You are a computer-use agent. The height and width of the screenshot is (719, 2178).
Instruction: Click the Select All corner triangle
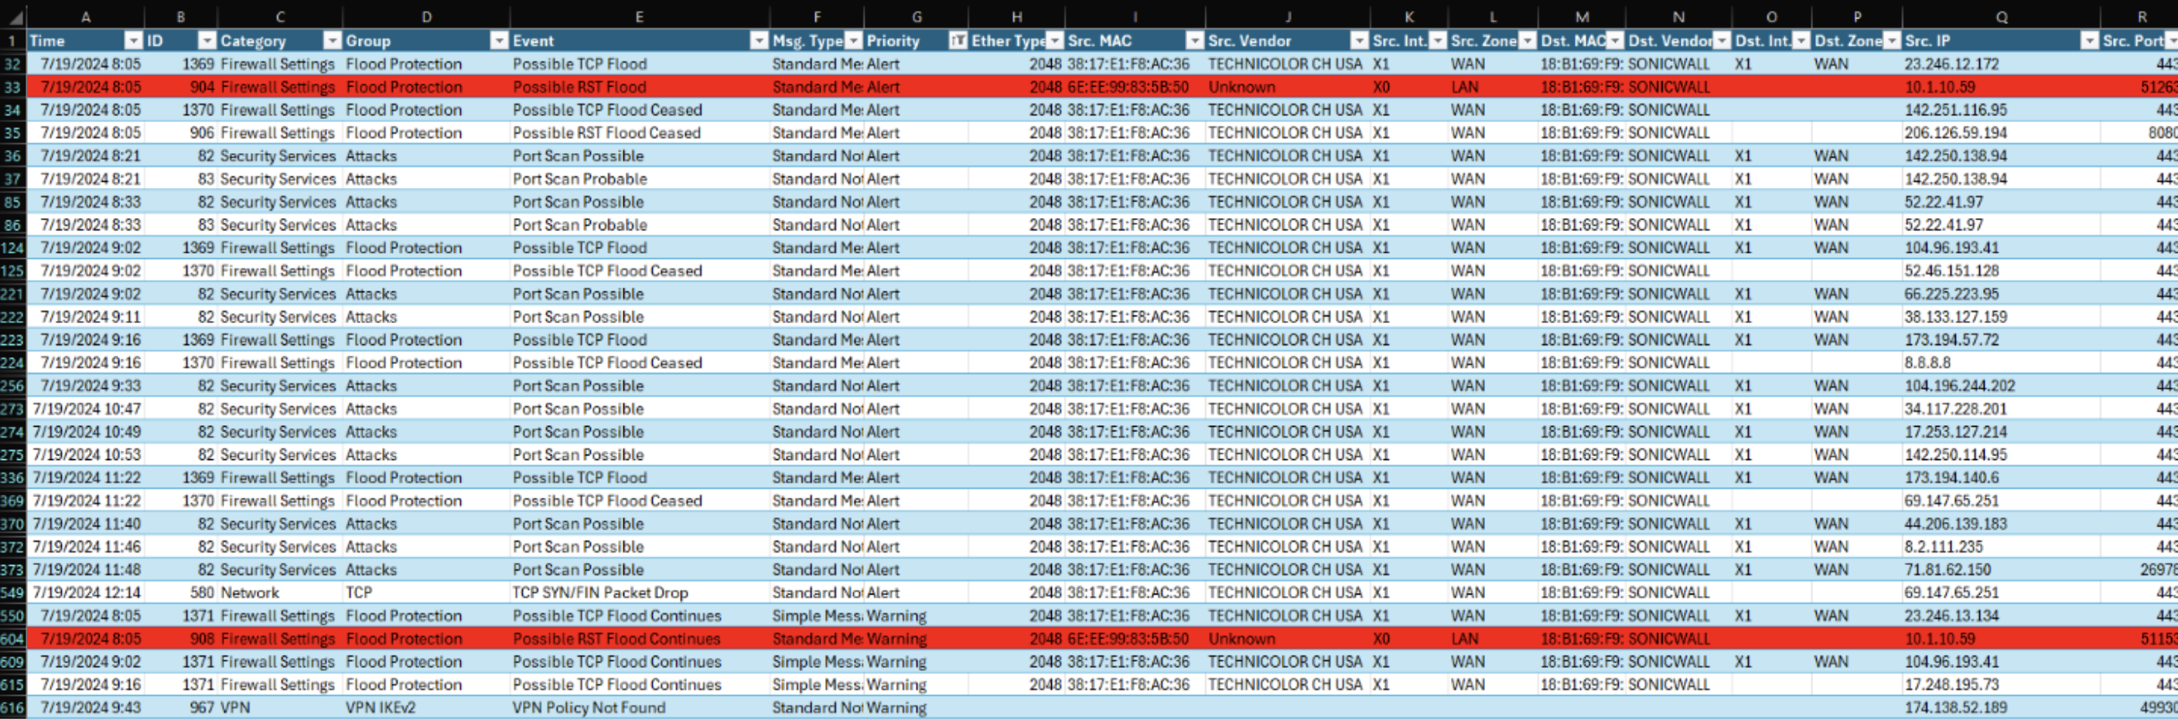(12, 16)
